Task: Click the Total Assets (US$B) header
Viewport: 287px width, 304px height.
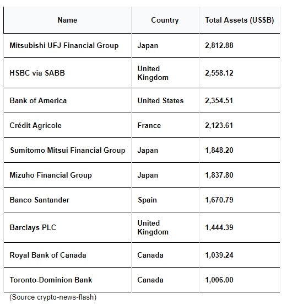Action: pyautogui.click(x=240, y=20)
